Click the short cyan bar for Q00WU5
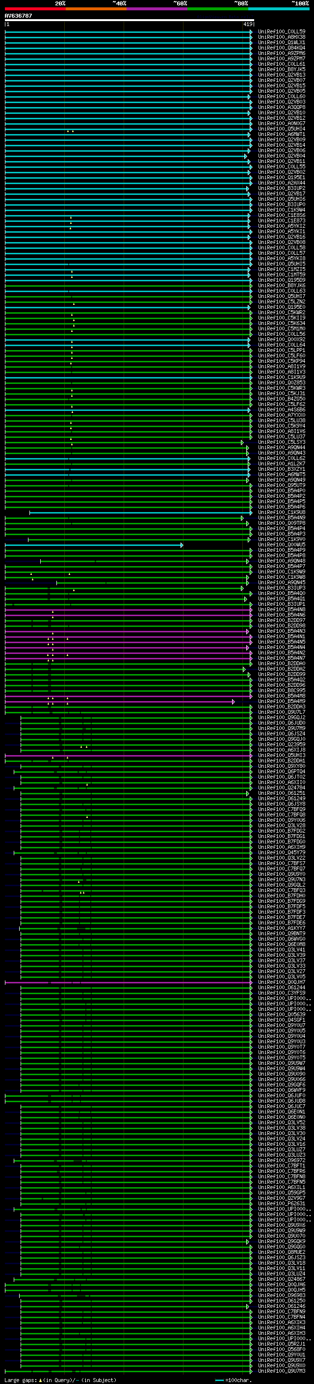 point(94,545)
